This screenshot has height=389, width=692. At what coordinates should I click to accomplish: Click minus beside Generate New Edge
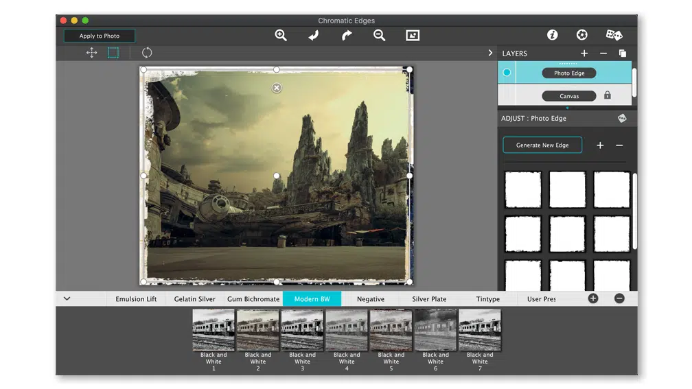click(x=619, y=145)
